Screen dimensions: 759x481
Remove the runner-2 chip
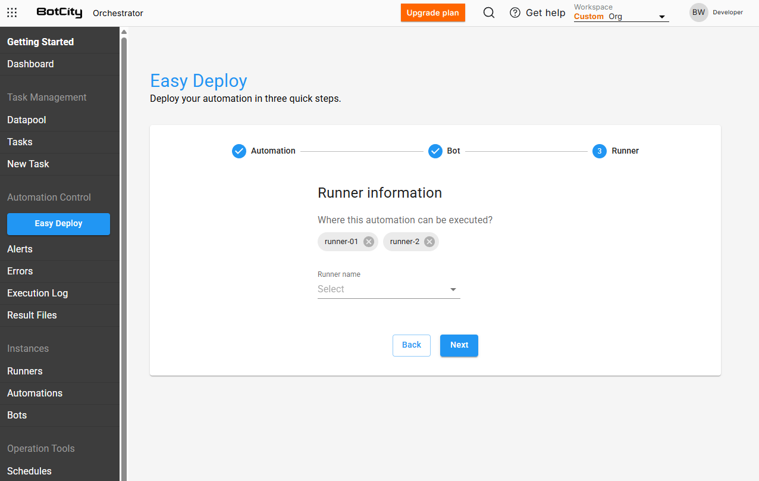[429, 242]
